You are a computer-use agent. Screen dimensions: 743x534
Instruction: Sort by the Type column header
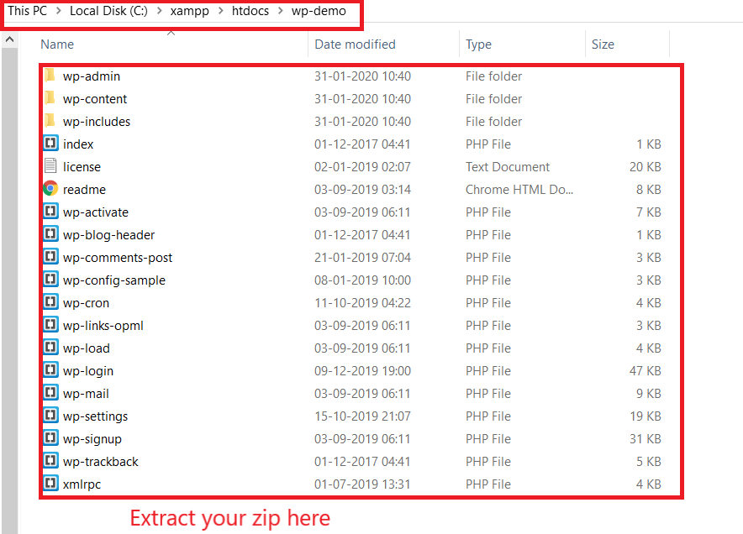coord(478,44)
